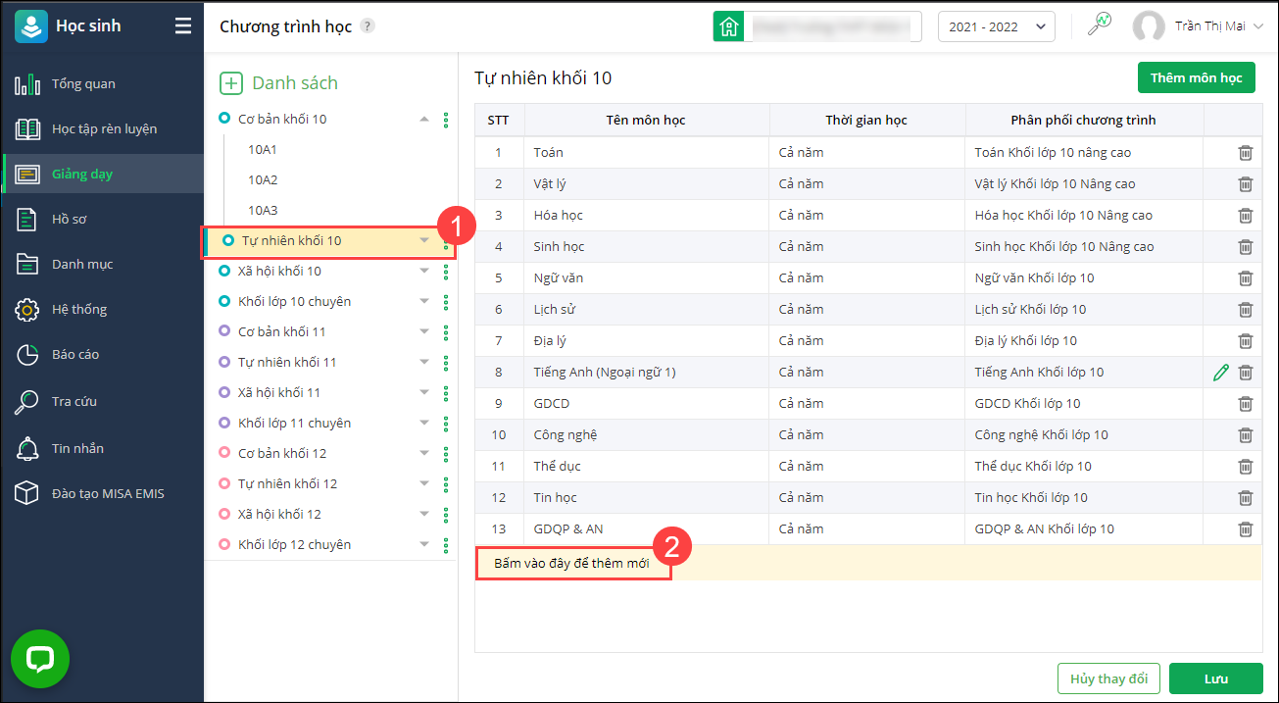The image size is (1279, 703).
Task: Go to Báo cáo in the sidebar
Action: coord(75,355)
